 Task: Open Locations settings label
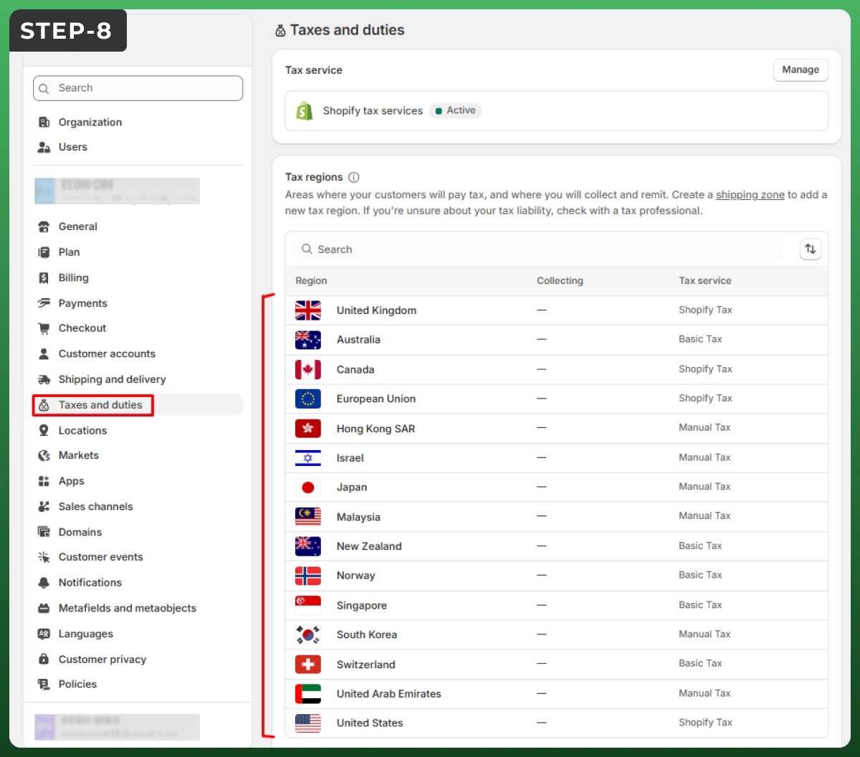click(82, 431)
